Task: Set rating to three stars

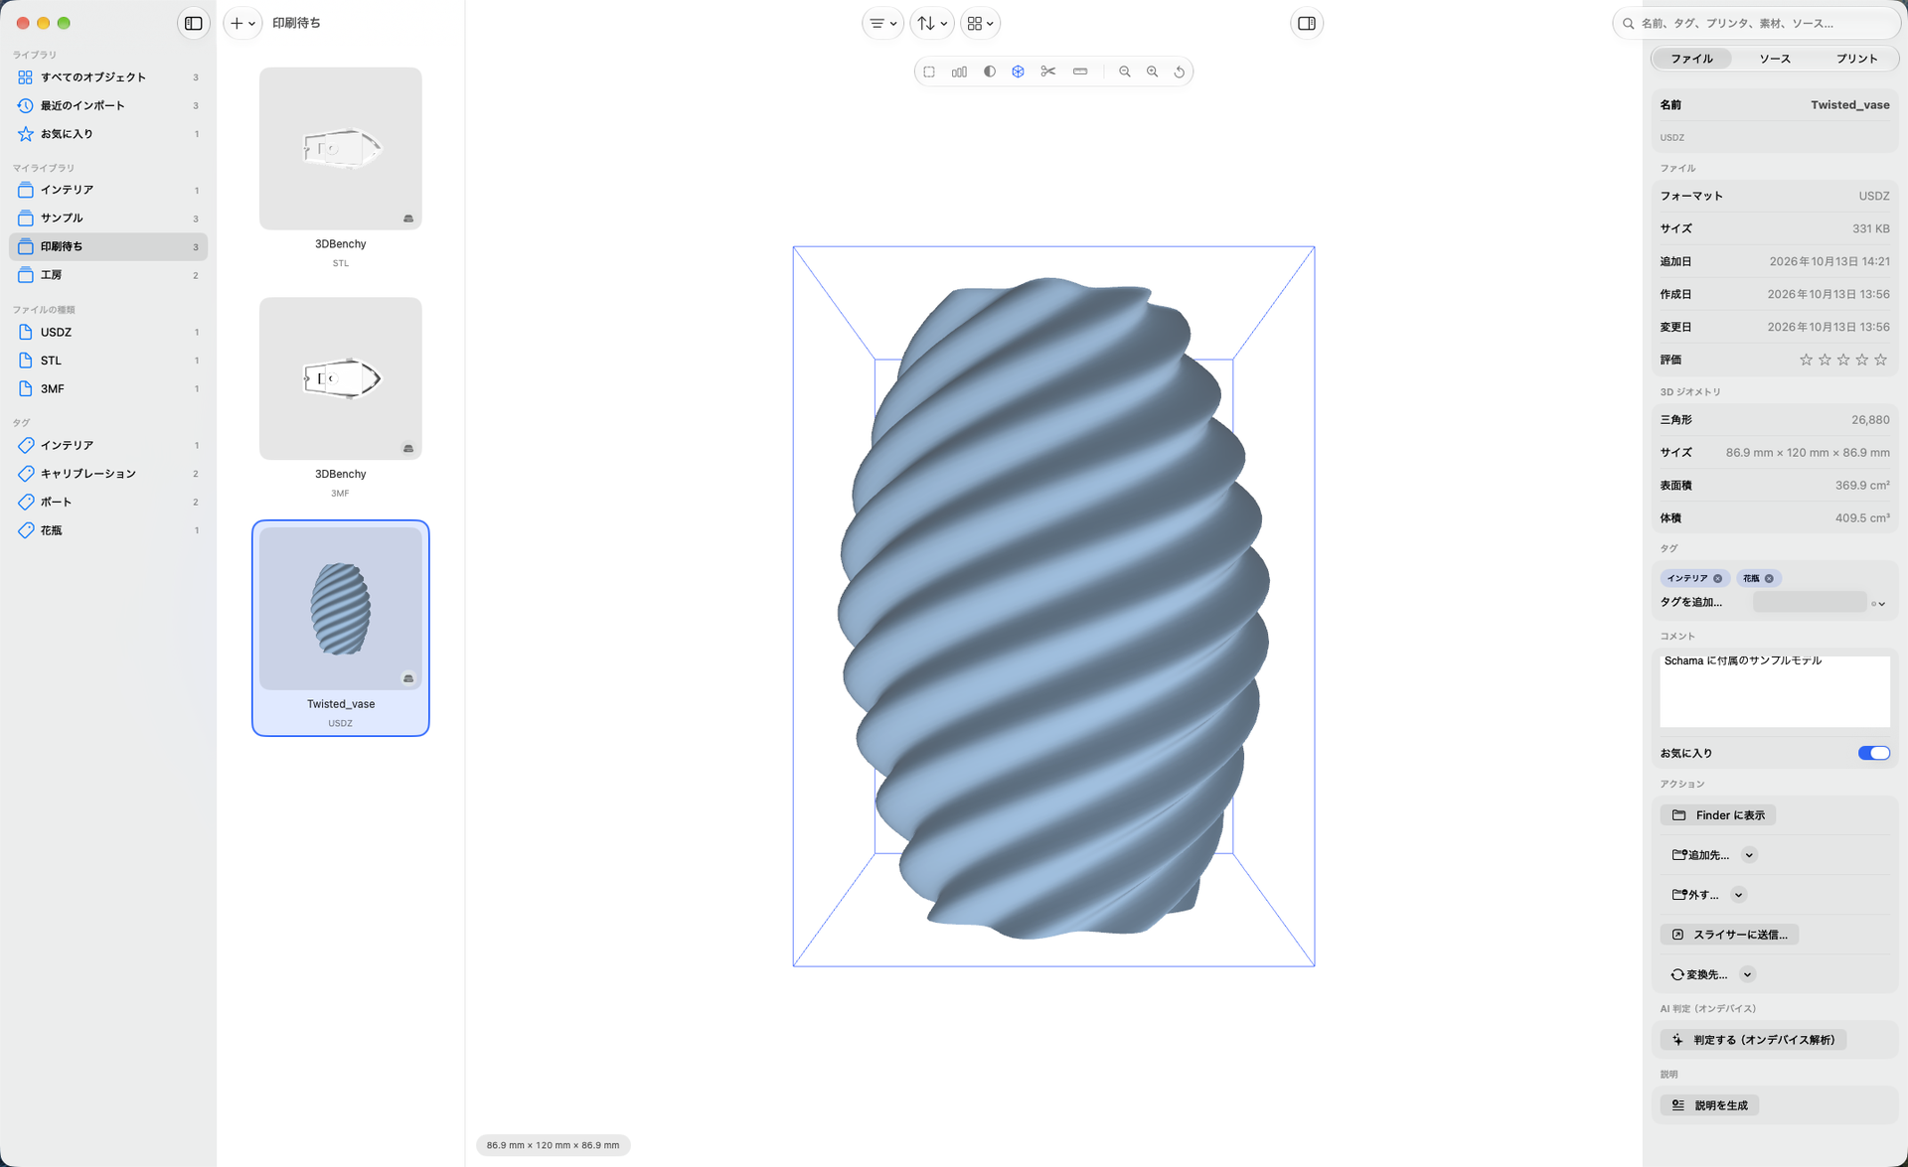Action: point(1843,360)
